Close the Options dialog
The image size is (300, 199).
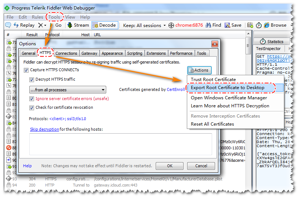215,44
